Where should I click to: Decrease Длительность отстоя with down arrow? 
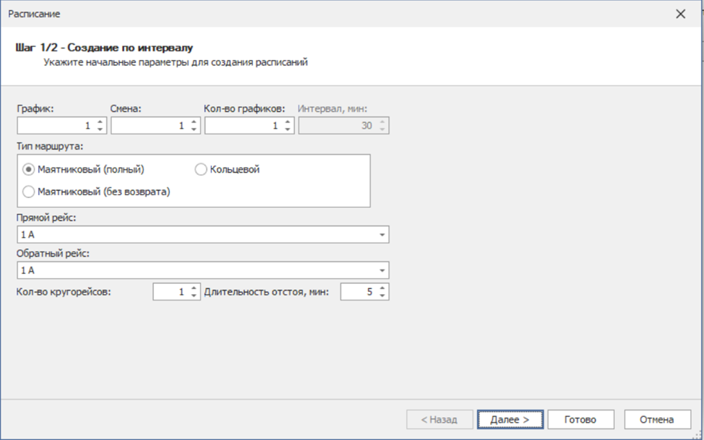pyautogui.click(x=382, y=296)
